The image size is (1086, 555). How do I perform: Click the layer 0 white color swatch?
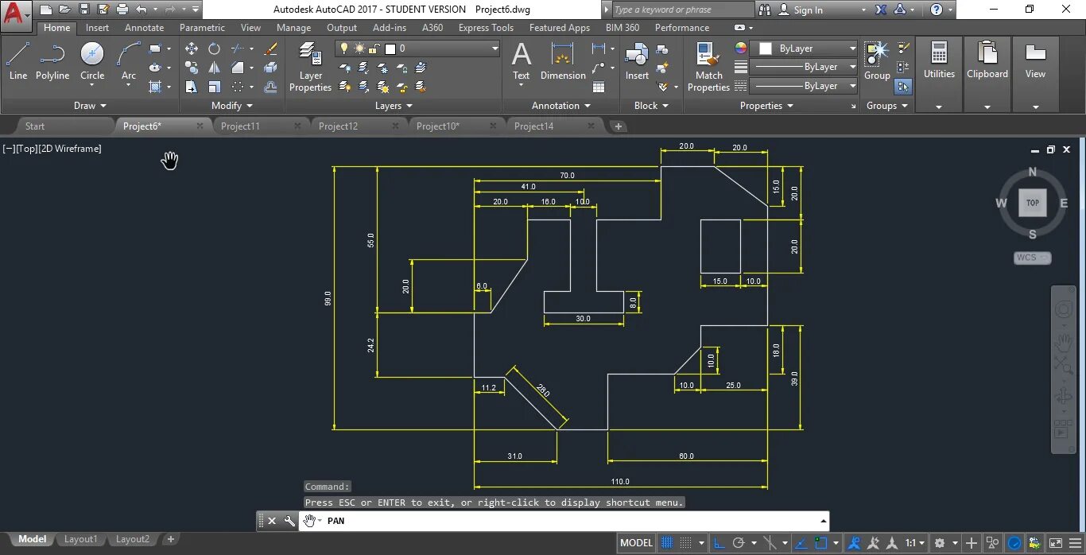click(390, 49)
